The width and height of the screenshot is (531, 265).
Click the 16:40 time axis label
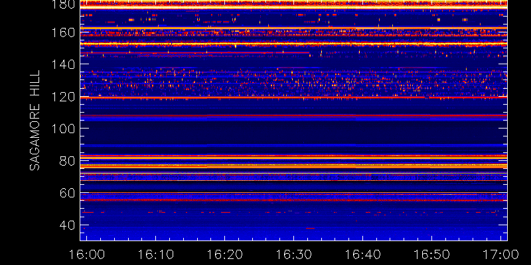pos(362,254)
